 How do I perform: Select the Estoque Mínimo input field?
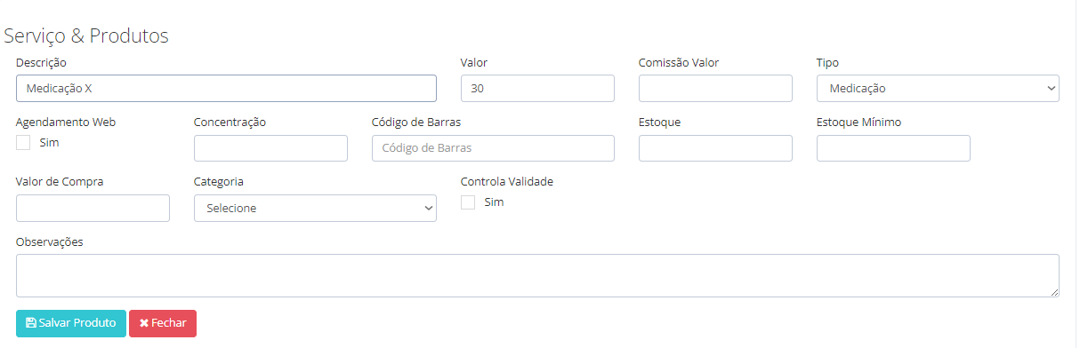click(x=893, y=148)
